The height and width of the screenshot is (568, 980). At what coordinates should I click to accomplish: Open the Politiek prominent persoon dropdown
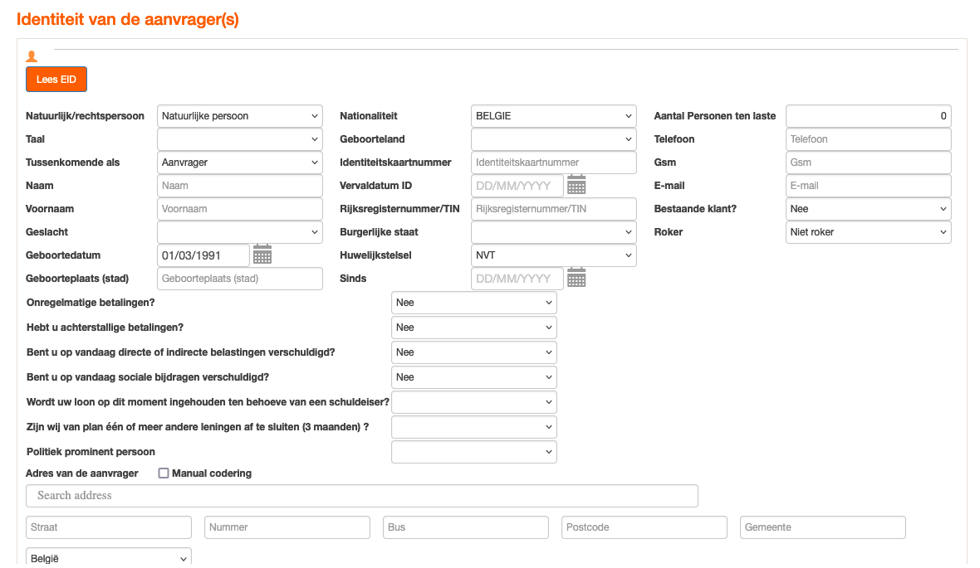point(473,452)
